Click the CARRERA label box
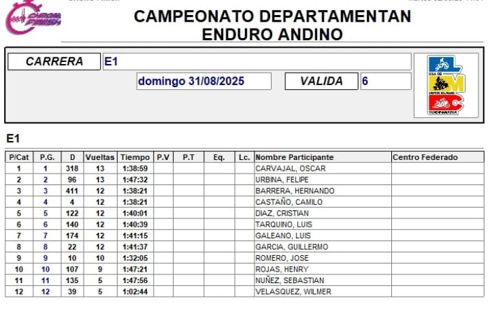 coord(54,62)
